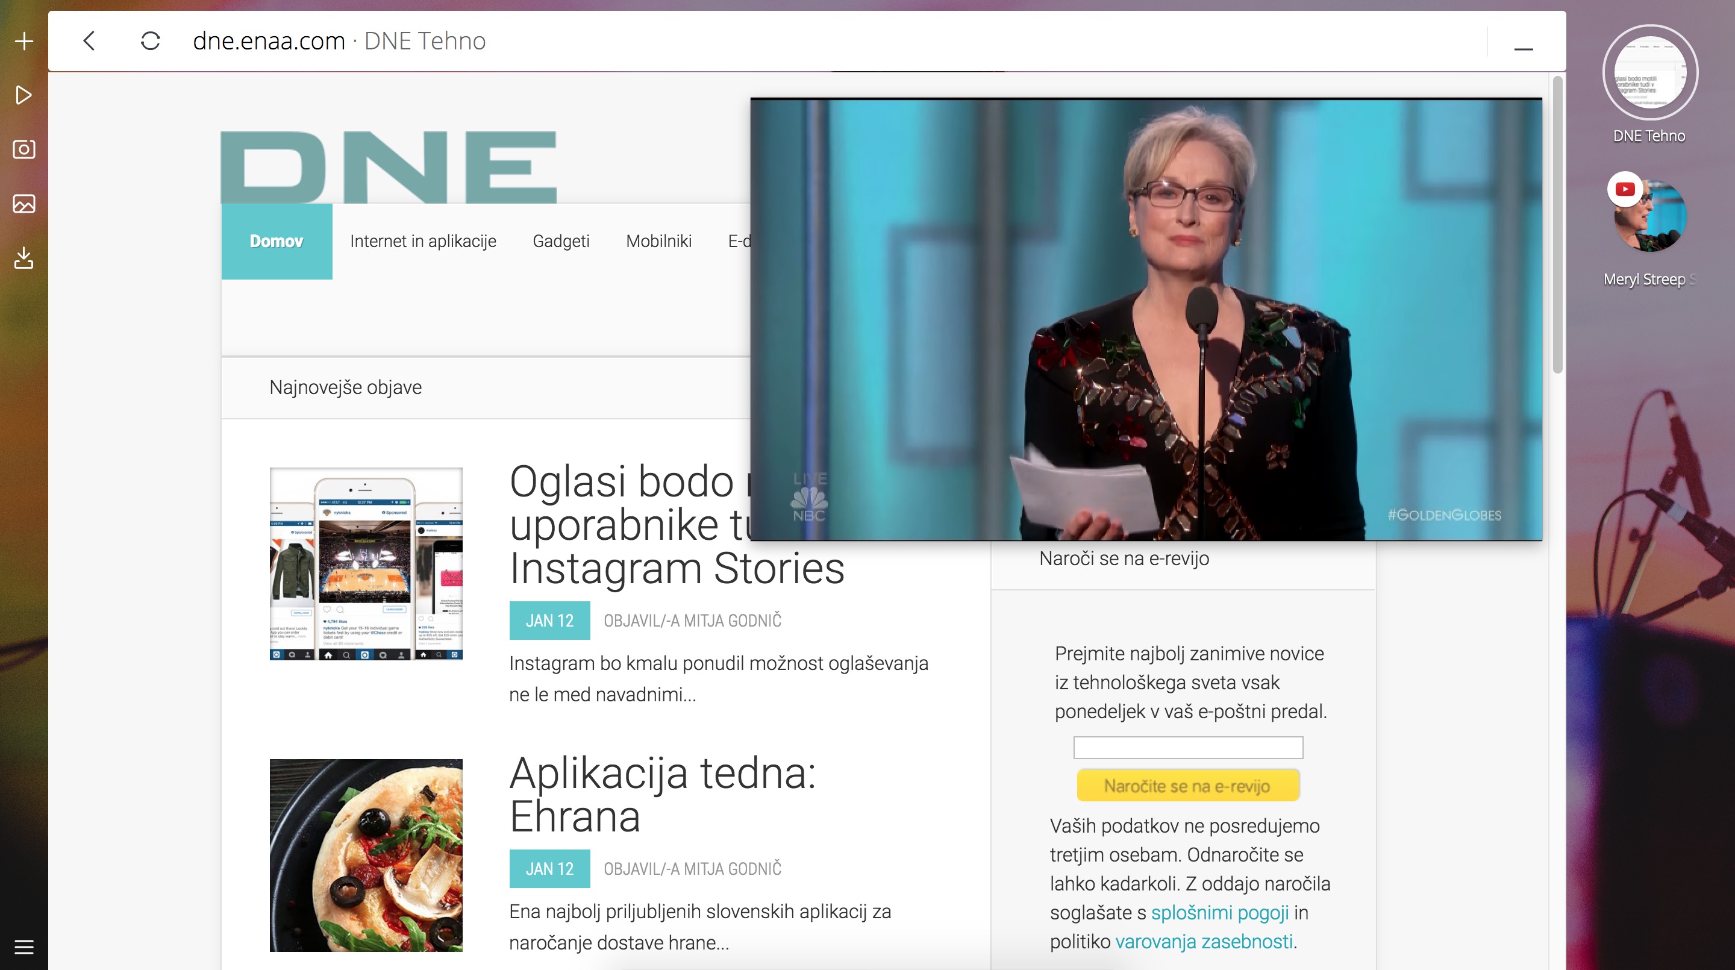Open Internet in aplikacije menu item

423,241
